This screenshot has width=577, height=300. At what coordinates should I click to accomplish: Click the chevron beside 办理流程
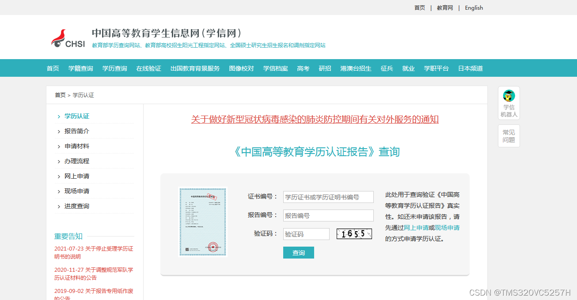point(59,161)
